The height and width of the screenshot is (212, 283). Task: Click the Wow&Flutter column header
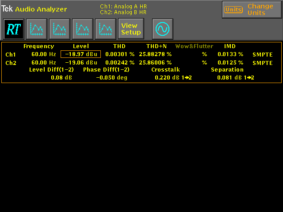click(194, 46)
